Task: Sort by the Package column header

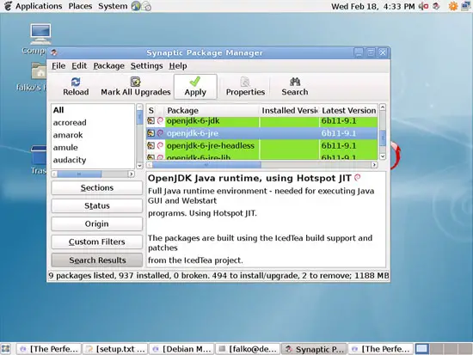Action: point(212,110)
